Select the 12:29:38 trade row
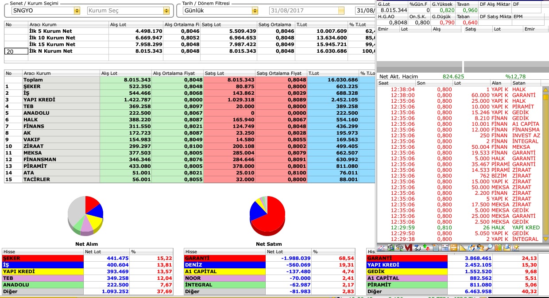This screenshot has width=549, height=298. coord(460,239)
